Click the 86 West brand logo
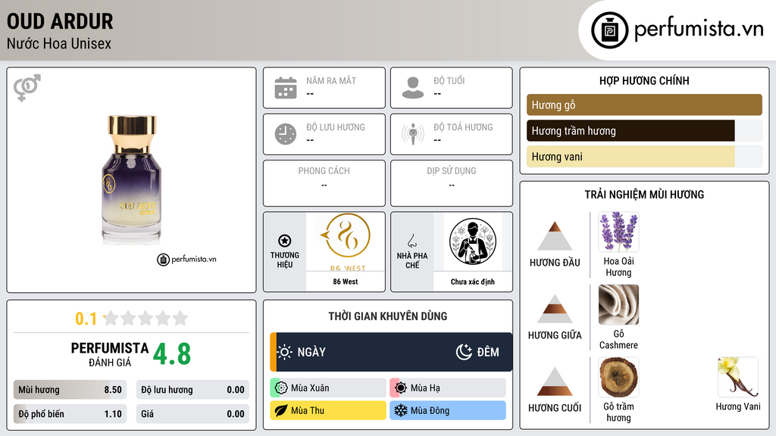Image resolution: width=776 pixels, height=436 pixels. 346,242
